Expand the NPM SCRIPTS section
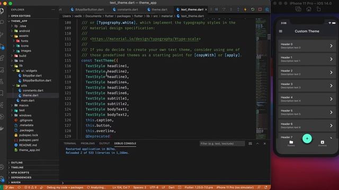339x190 pixels. click(x=20, y=173)
